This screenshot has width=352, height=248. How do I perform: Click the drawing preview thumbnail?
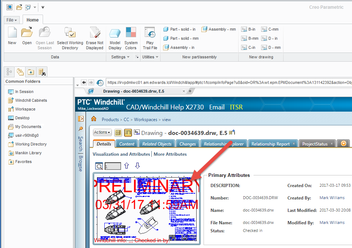click(147, 209)
